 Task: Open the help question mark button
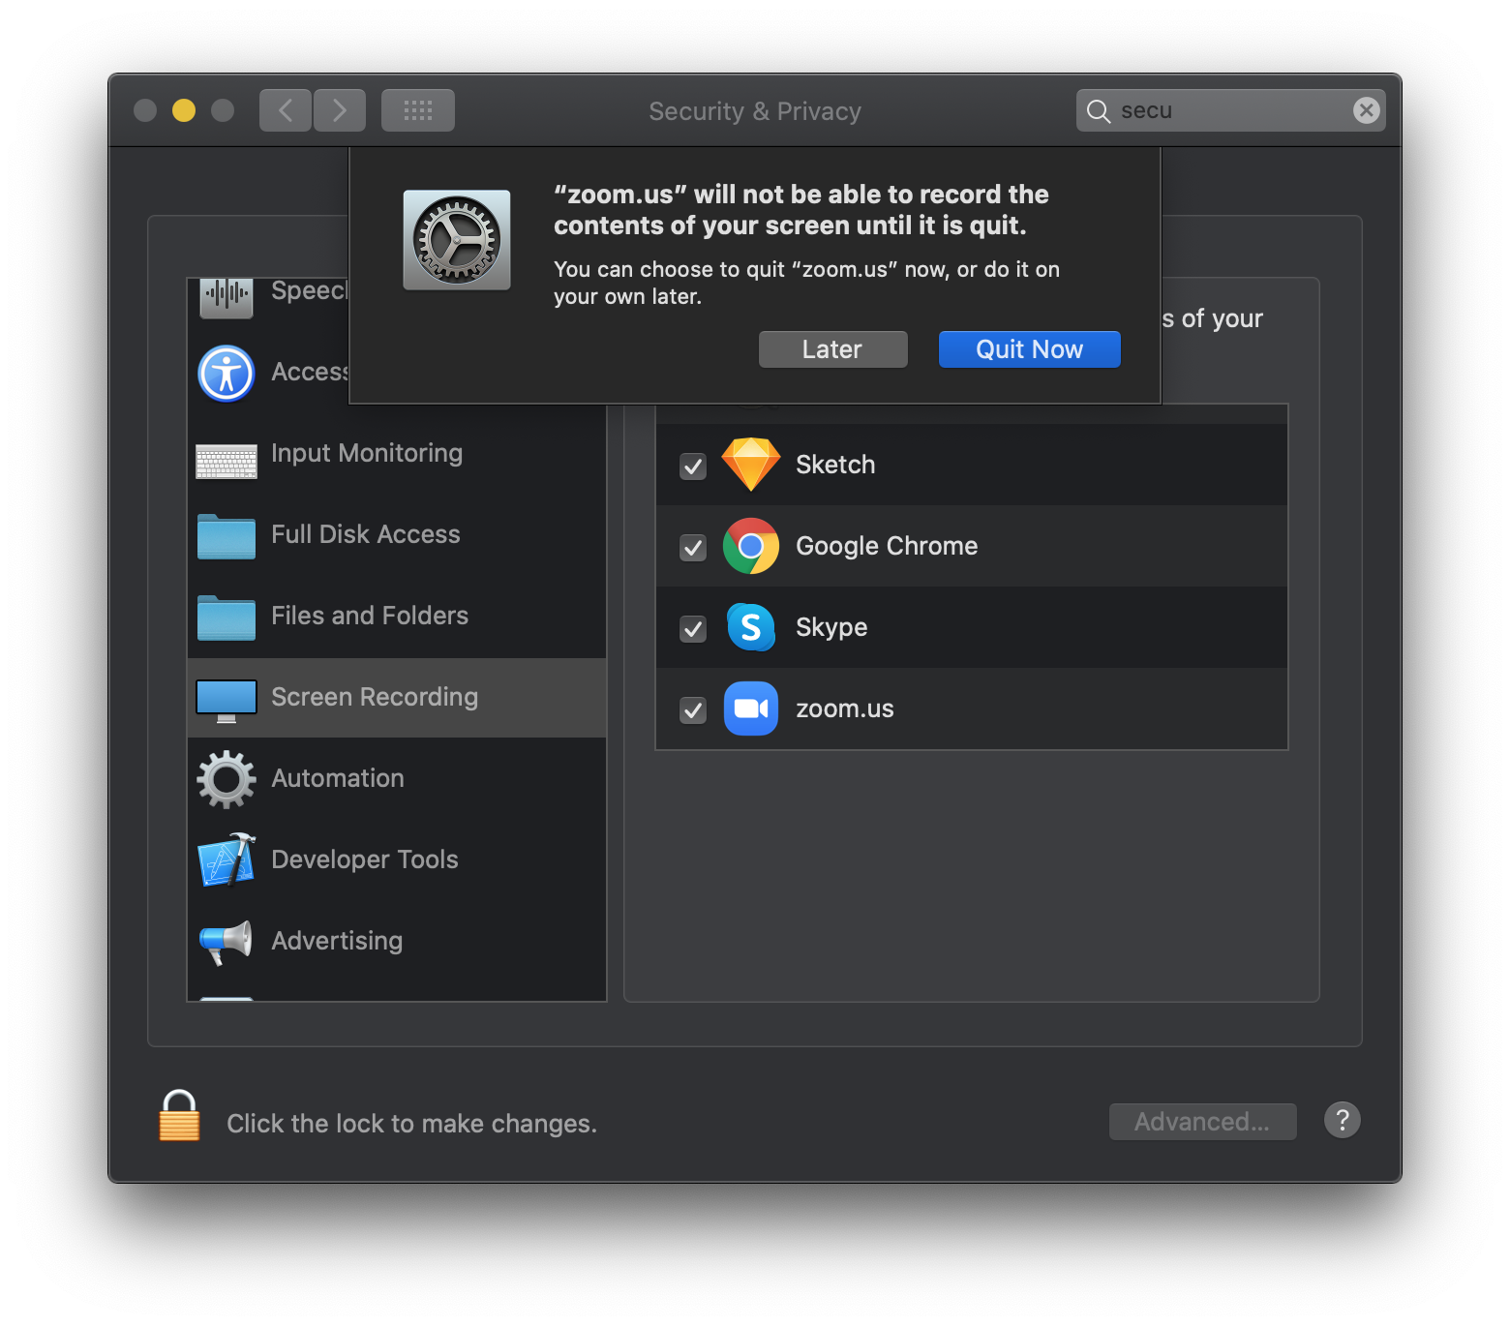[1342, 1121]
